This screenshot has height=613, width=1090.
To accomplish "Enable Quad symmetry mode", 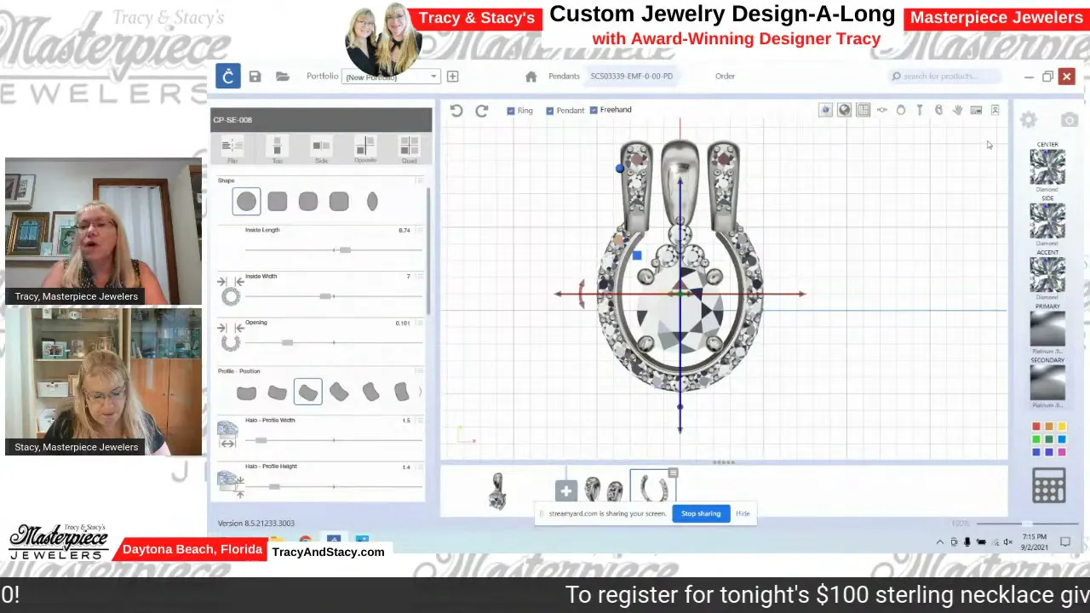I will 409,149.
